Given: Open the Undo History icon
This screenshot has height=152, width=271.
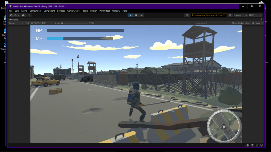Looking at the screenshot, I should coord(187,15).
